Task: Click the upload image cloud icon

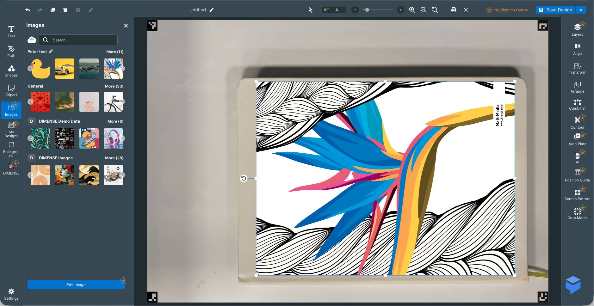Action: coord(32,40)
